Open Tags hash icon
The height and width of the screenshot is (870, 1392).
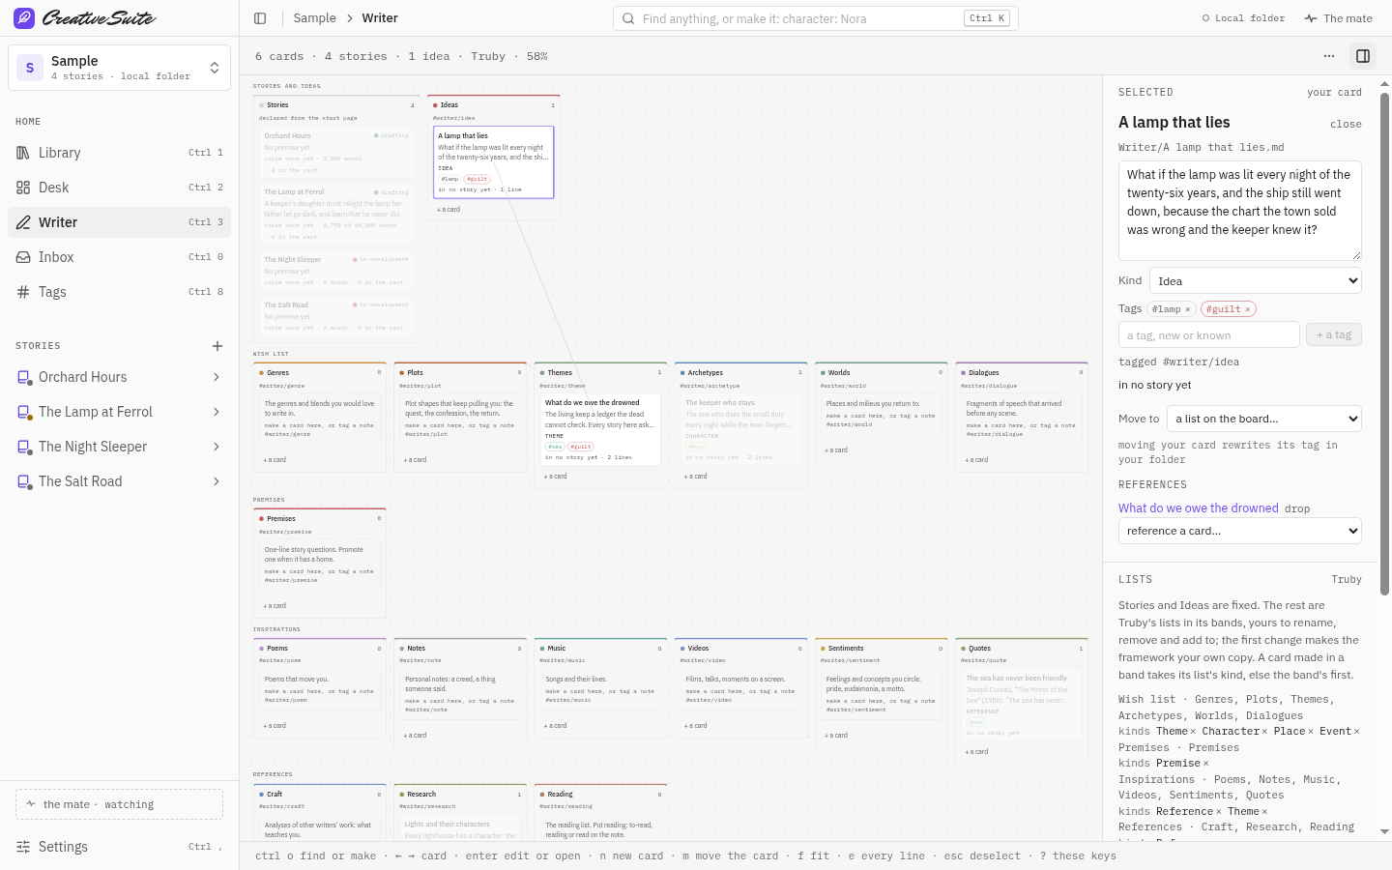[23, 292]
